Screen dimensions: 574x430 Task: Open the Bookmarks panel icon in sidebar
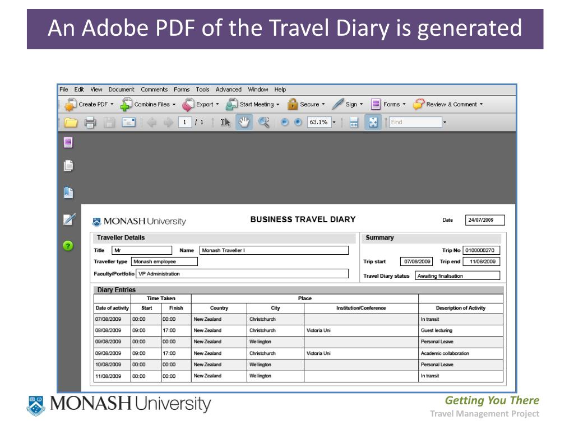[x=68, y=193]
